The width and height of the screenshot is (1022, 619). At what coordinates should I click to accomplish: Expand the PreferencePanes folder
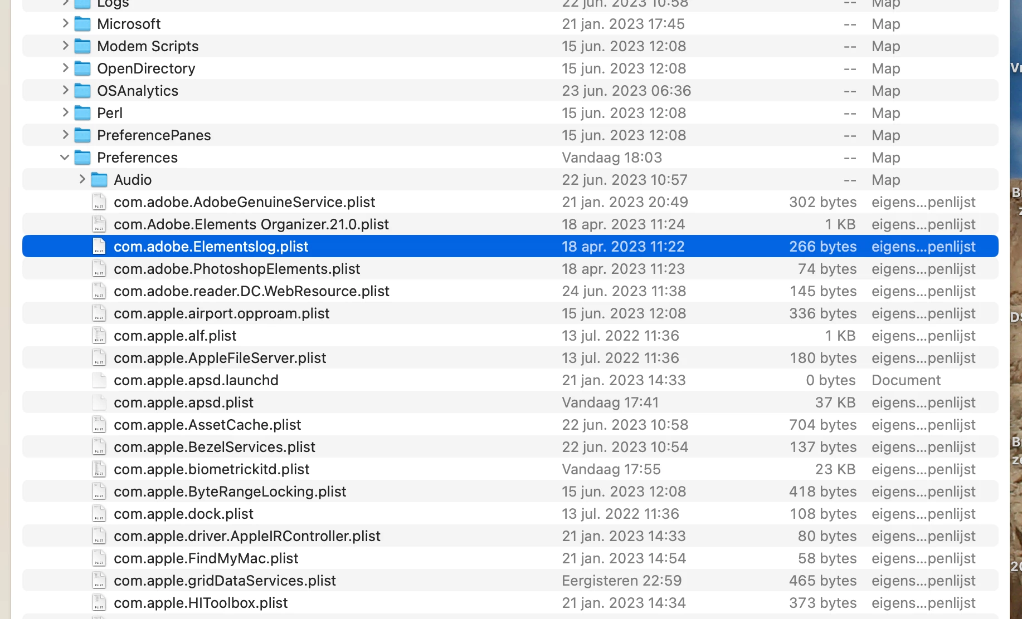(x=65, y=135)
